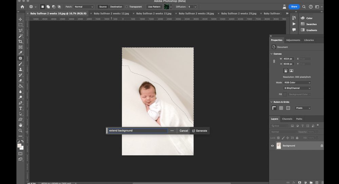Collapse the Canvas section
339x184 pixels.
tap(272, 54)
